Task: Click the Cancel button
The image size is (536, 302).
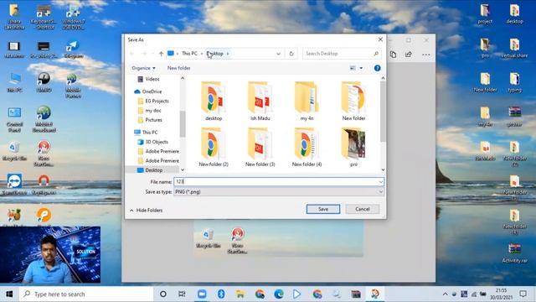Action: 363,209
